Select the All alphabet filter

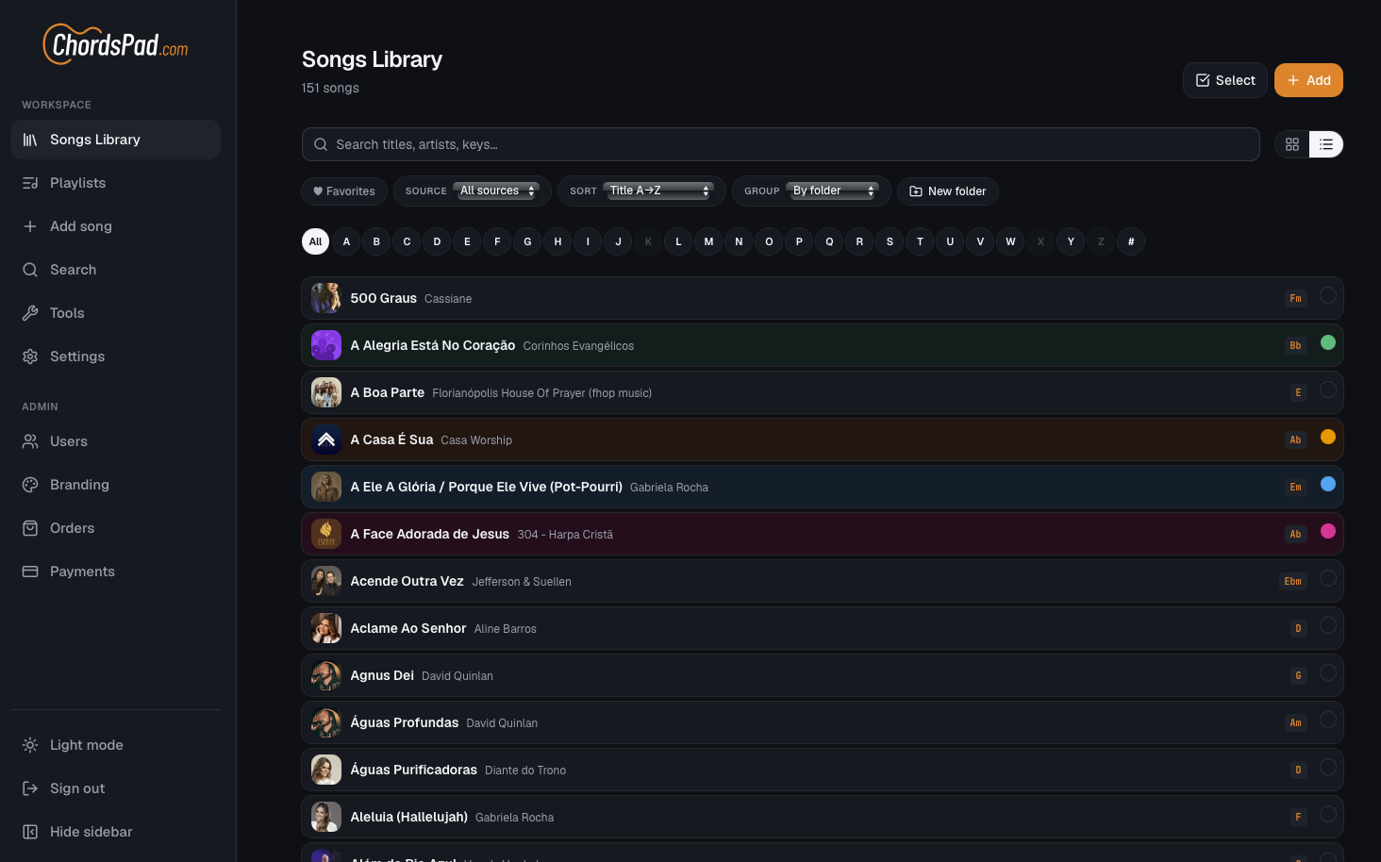point(316,241)
